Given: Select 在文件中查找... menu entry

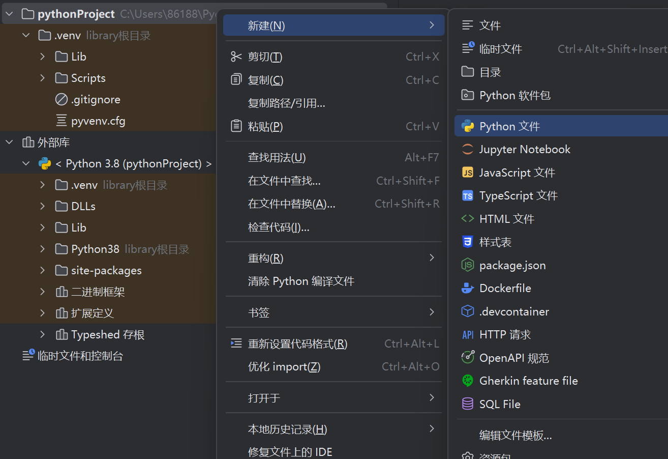Looking at the screenshot, I should click(x=333, y=181).
